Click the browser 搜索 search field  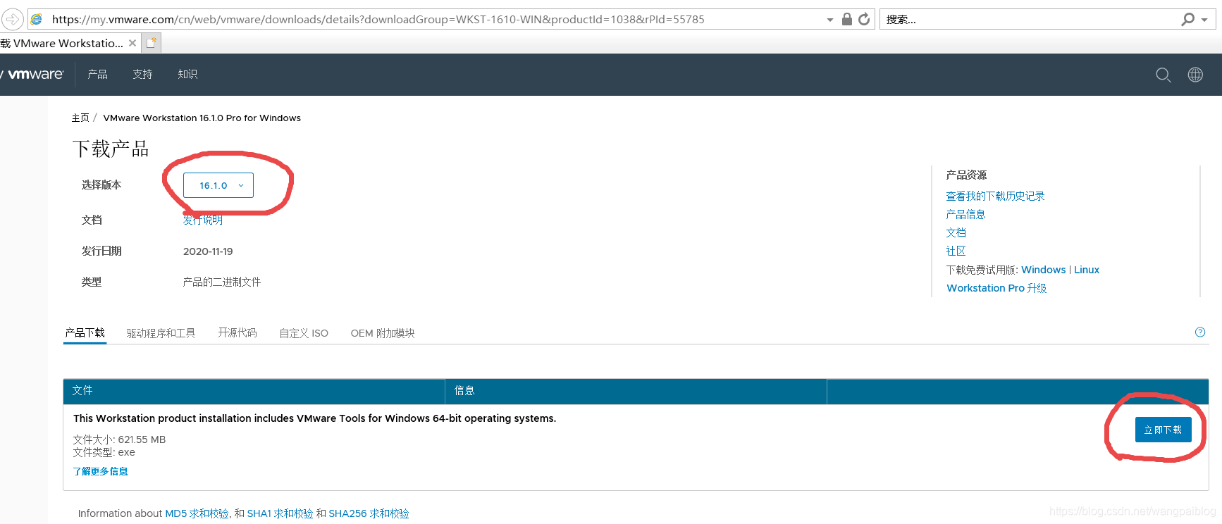(1029, 20)
